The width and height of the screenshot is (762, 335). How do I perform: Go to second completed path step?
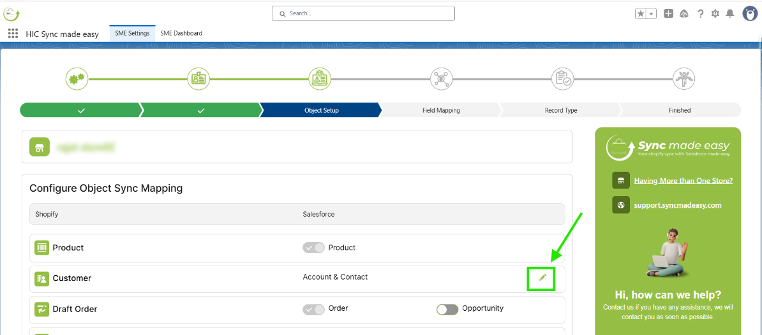click(x=201, y=110)
